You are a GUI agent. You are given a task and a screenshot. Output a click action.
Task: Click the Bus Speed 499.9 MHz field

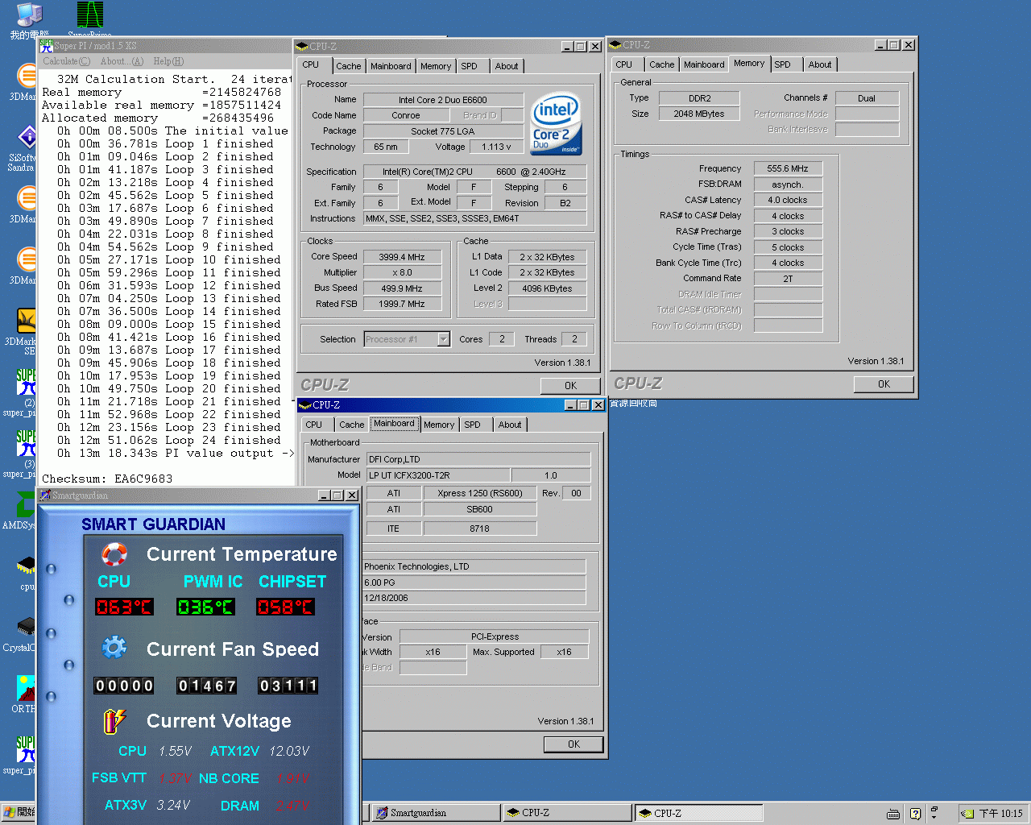402,288
